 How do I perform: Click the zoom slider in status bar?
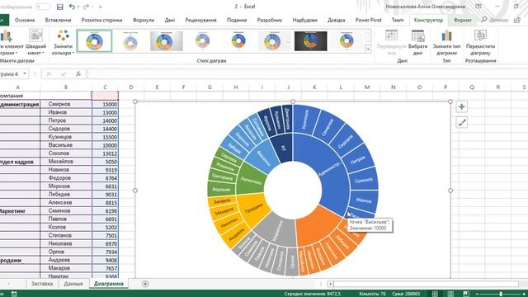point(501,294)
